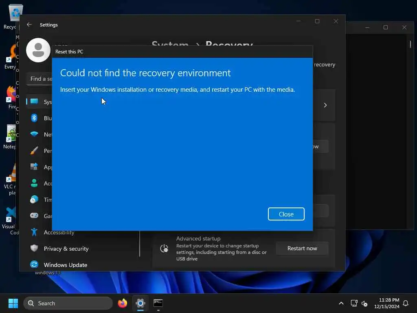Show hidden system tray icons
Screen dimensions: 417x313
[341, 303]
